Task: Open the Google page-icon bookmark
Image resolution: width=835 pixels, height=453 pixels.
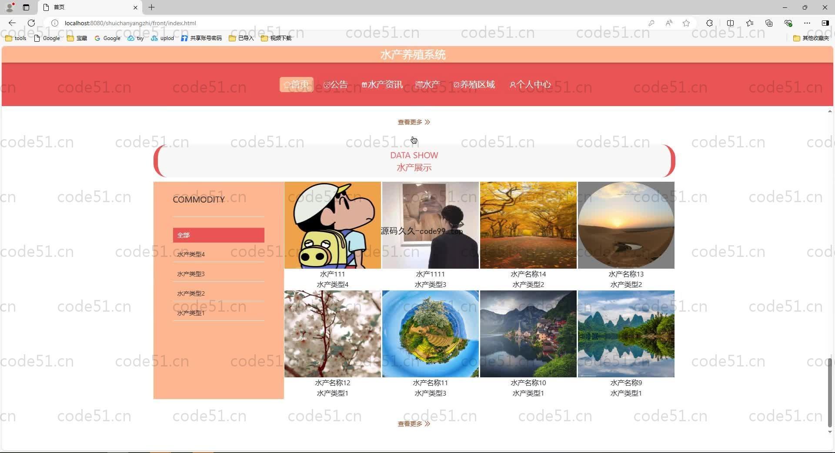Action: coord(47,38)
